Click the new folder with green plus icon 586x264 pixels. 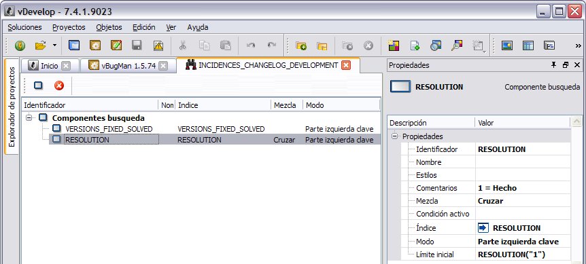pyautogui.click(x=301, y=45)
